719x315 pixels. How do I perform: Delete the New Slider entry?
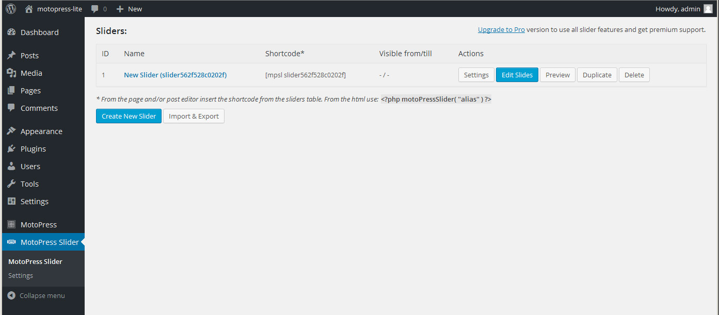click(634, 75)
